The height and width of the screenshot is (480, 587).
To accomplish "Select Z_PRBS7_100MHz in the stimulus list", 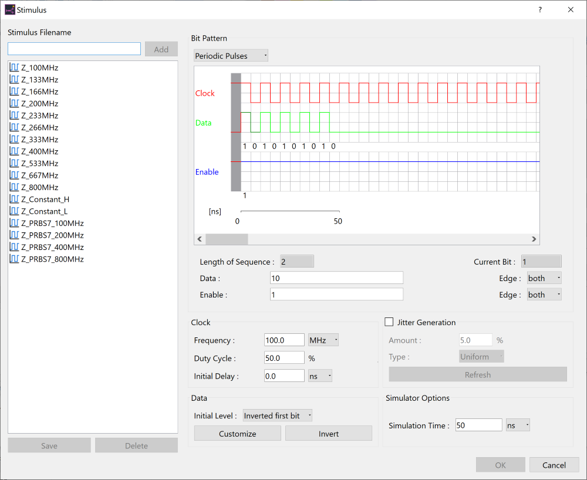I will (52, 223).
